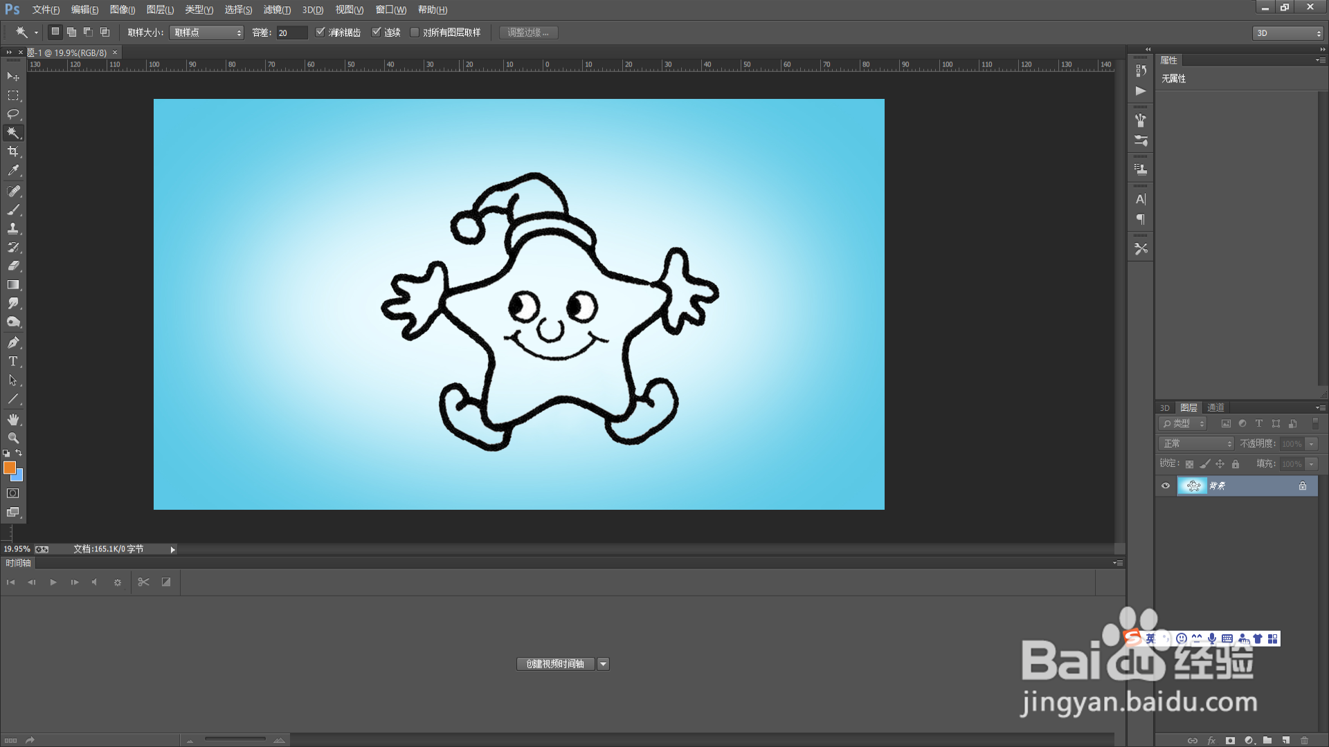Open the blend mode dropdown

coord(1196,443)
